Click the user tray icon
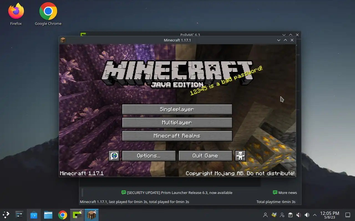Screen dimensions: 355x221 [265, 215]
